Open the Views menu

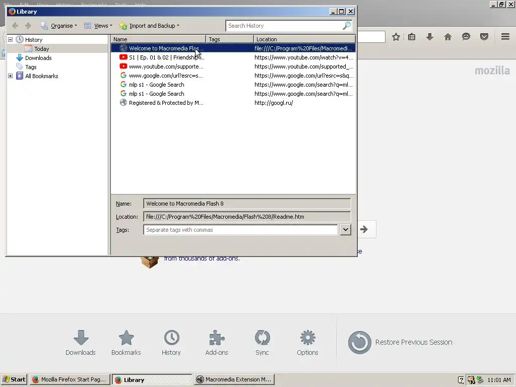(x=98, y=26)
